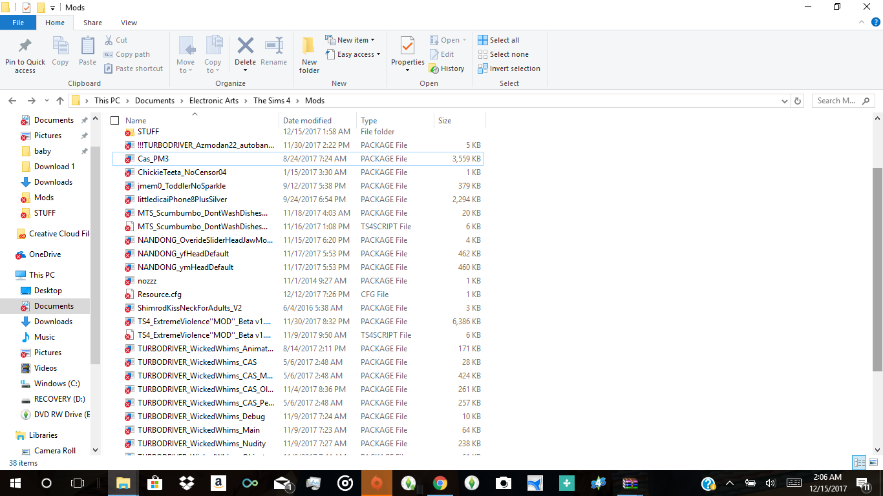
Task: Go back with the Back arrow
Action: click(12, 101)
